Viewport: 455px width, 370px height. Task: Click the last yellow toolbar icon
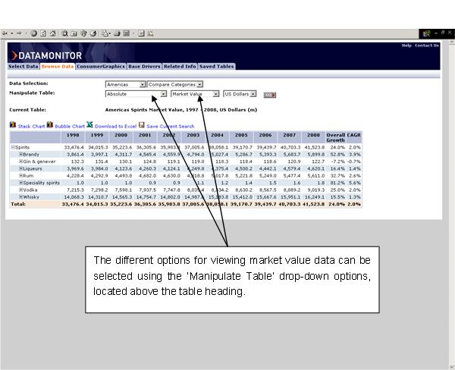tap(150, 33)
